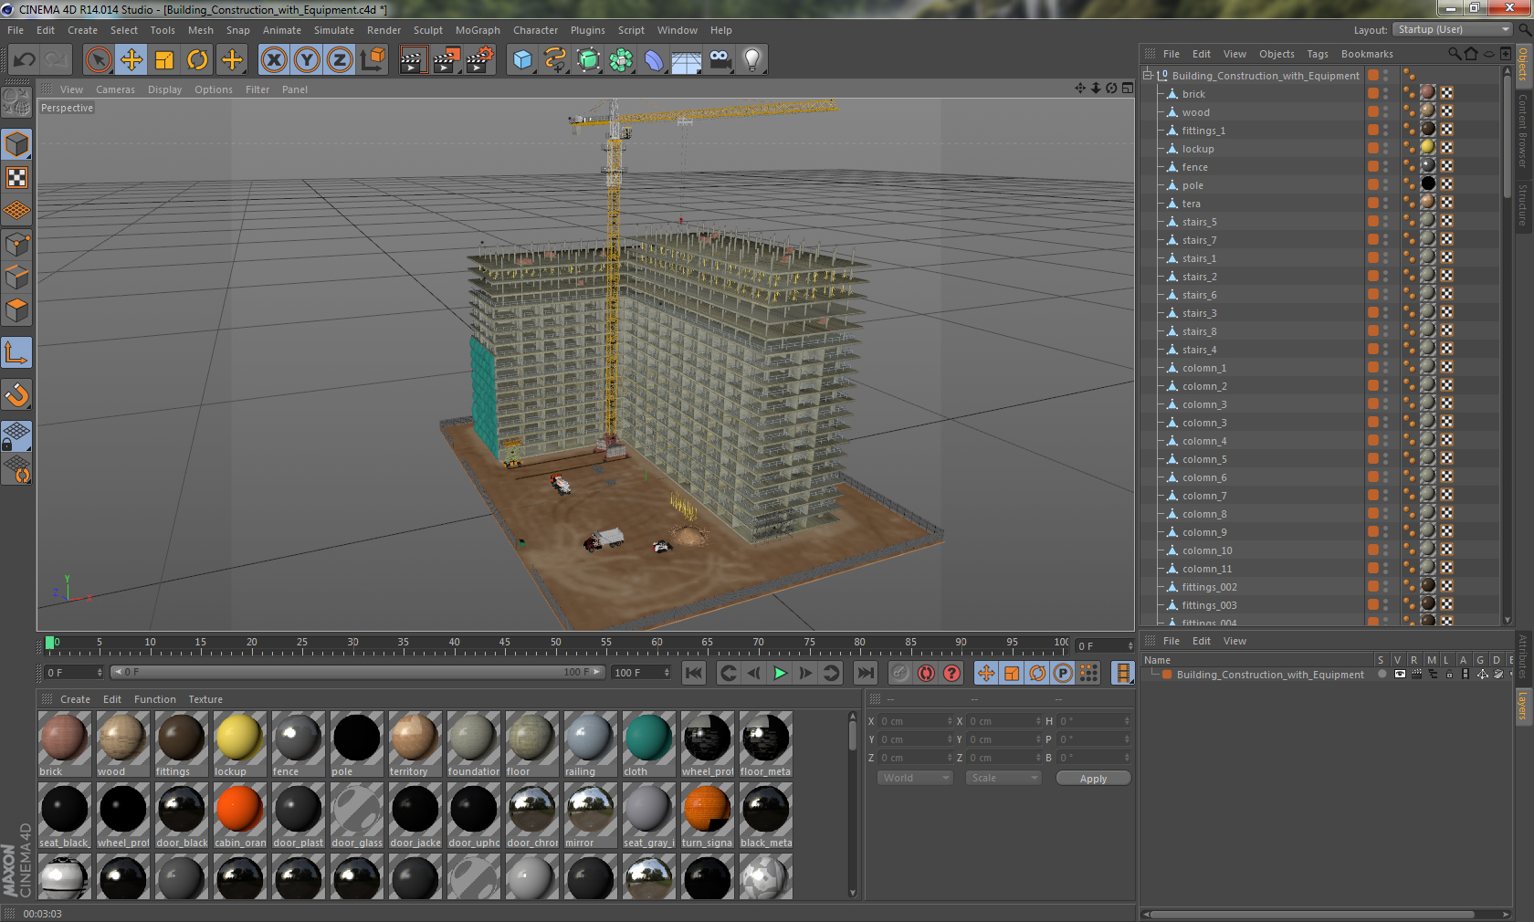1534x922 pixels.
Task: Select the fence object in tree
Action: click(x=1194, y=167)
